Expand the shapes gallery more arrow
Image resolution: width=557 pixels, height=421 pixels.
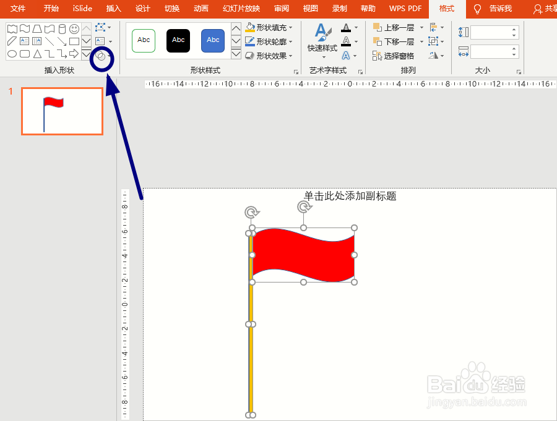[x=86, y=54]
